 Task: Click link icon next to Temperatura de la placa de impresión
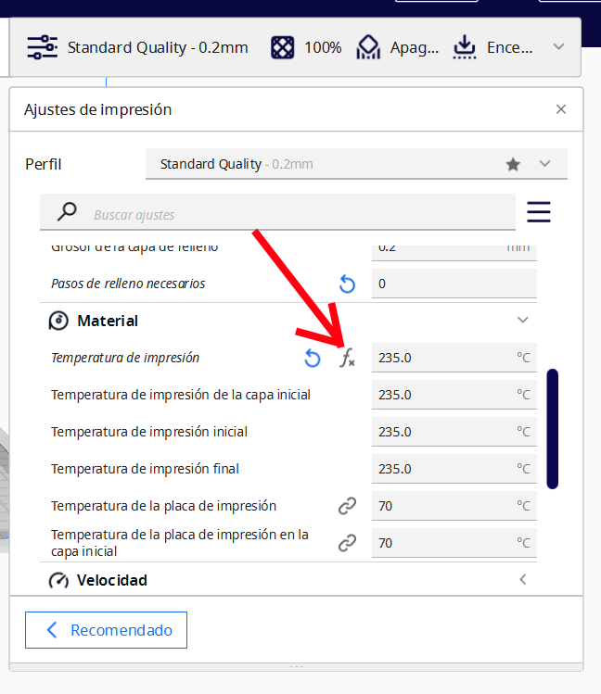pyautogui.click(x=347, y=506)
